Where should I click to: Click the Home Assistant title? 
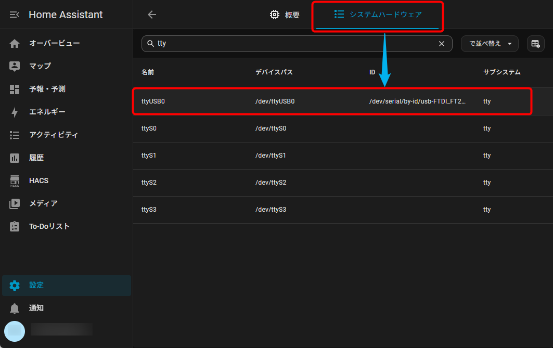(x=66, y=15)
